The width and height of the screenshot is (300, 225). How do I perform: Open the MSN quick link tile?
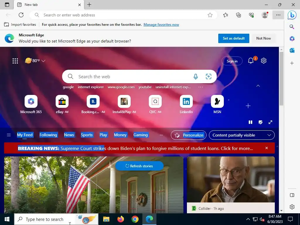click(x=217, y=104)
